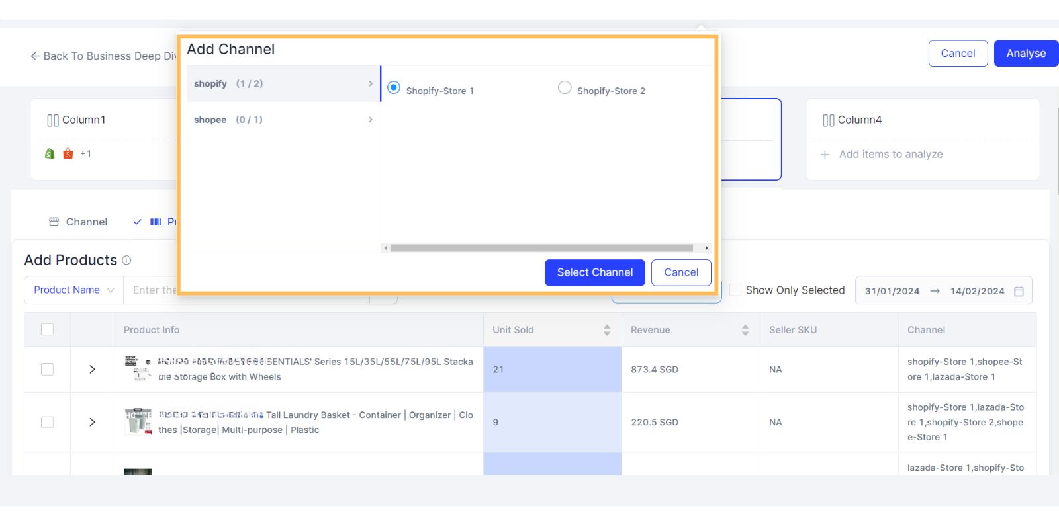Click the Column1 title text
This screenshot has height=529, width=1059.
click(x=84, y=120)
